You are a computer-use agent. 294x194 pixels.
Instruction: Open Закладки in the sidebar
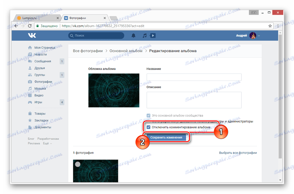(x=41, y=120)
